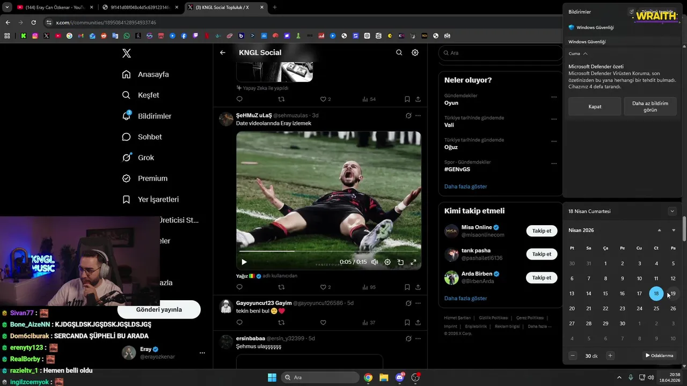Increase focus duration plus button
Viewport: 687px width, 386px height.
point(610,355)
